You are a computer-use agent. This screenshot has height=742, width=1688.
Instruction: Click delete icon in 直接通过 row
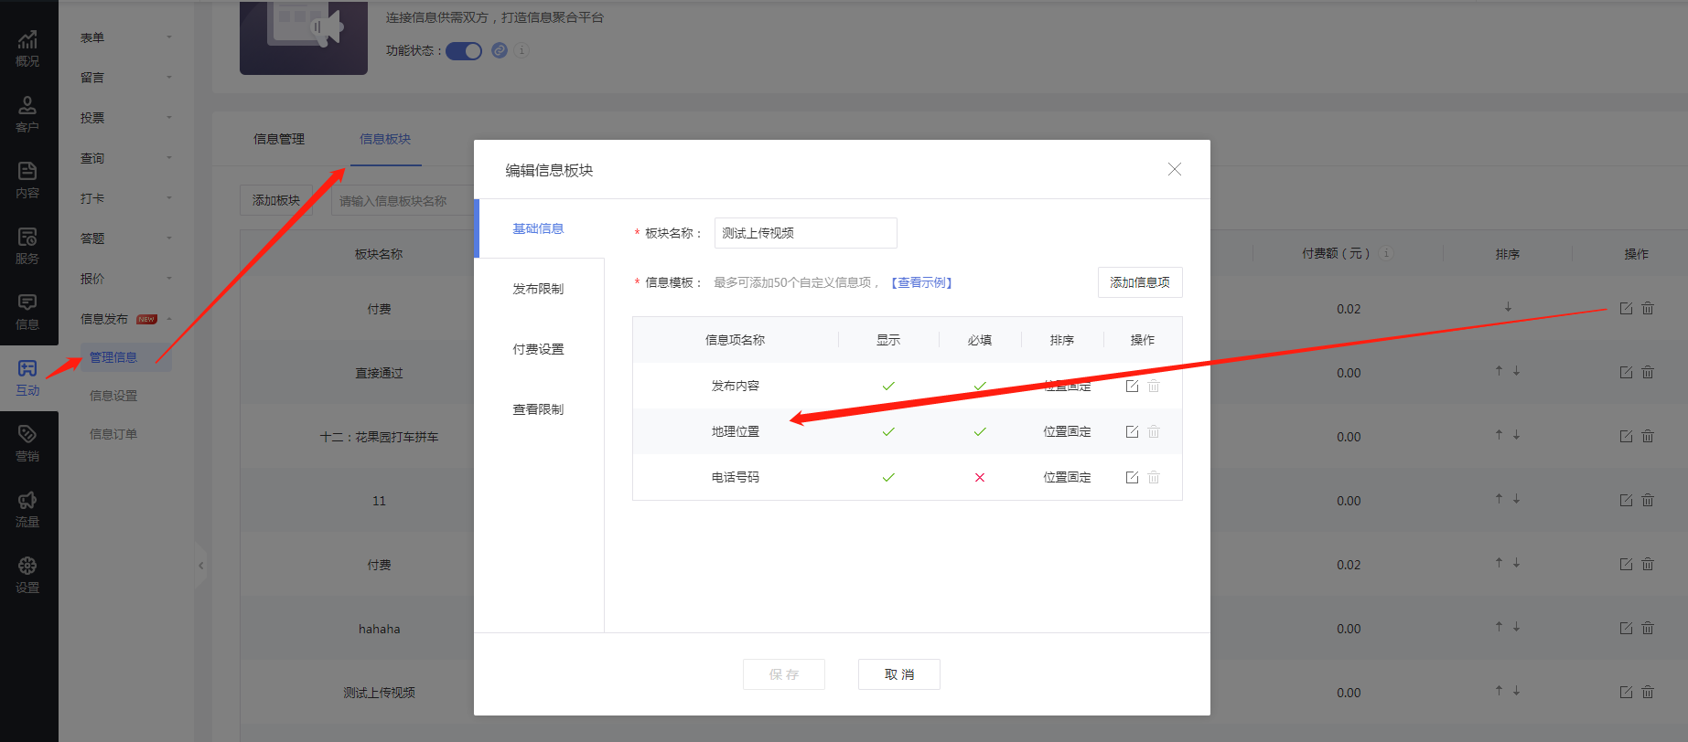tap(1648, 372)
